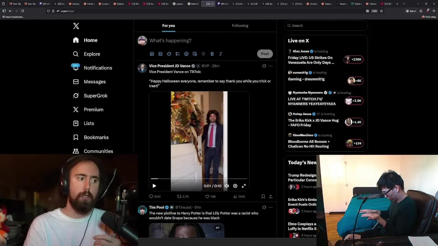Screen dimensions: 438x246
Task: Add media image to the post
Action: (x=152, y=54)
